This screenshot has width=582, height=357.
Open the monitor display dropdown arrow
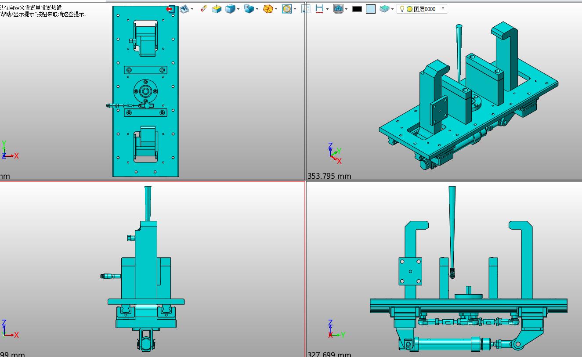346,9
